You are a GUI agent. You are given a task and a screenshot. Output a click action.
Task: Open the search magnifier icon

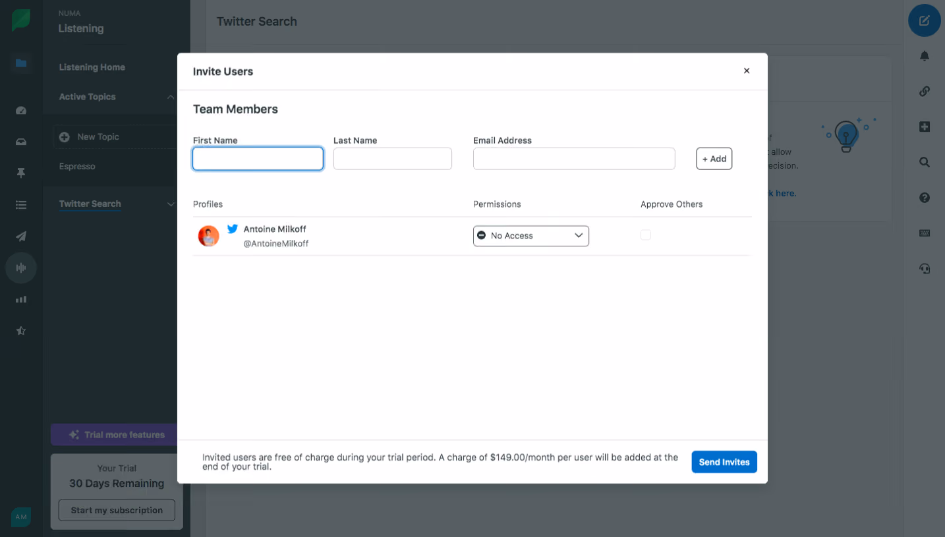click(924, 162)
